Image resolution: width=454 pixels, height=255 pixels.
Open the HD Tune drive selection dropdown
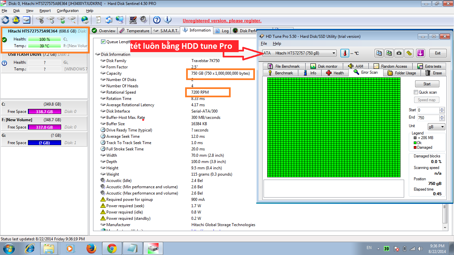pyautogui.click(x=299, y=53)
